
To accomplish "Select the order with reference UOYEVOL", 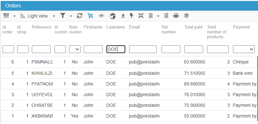I will pyautogui.click(x=42, y=95).
